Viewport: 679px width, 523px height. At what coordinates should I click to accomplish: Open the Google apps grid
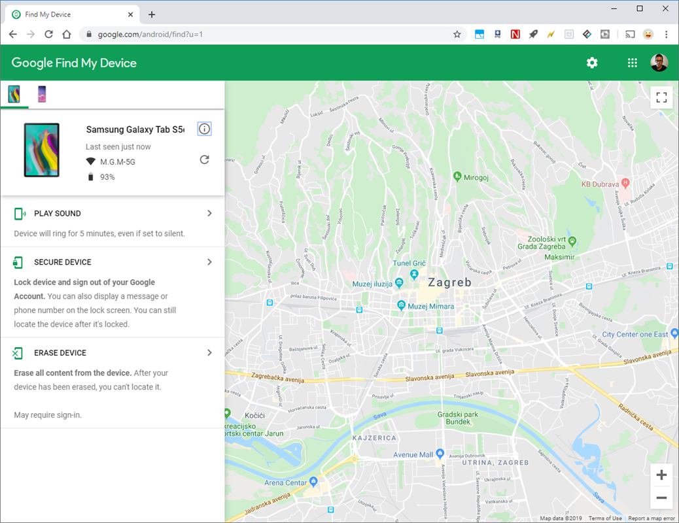coord(633,63)
